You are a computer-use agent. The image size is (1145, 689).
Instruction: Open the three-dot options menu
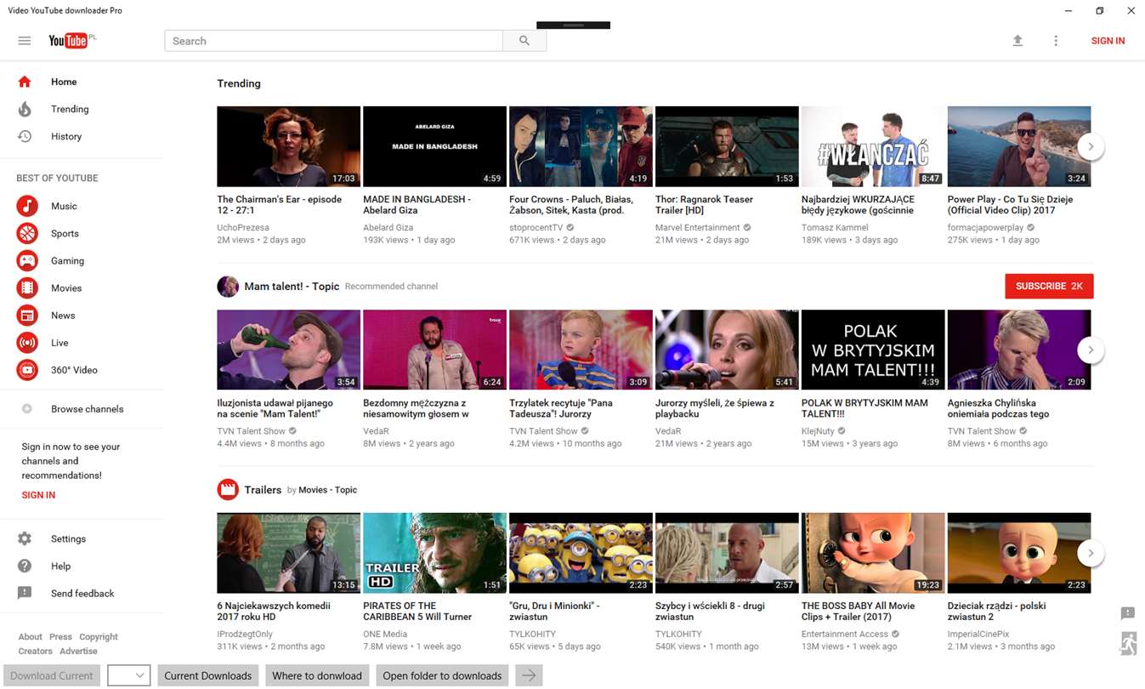tap(1056, 41)
